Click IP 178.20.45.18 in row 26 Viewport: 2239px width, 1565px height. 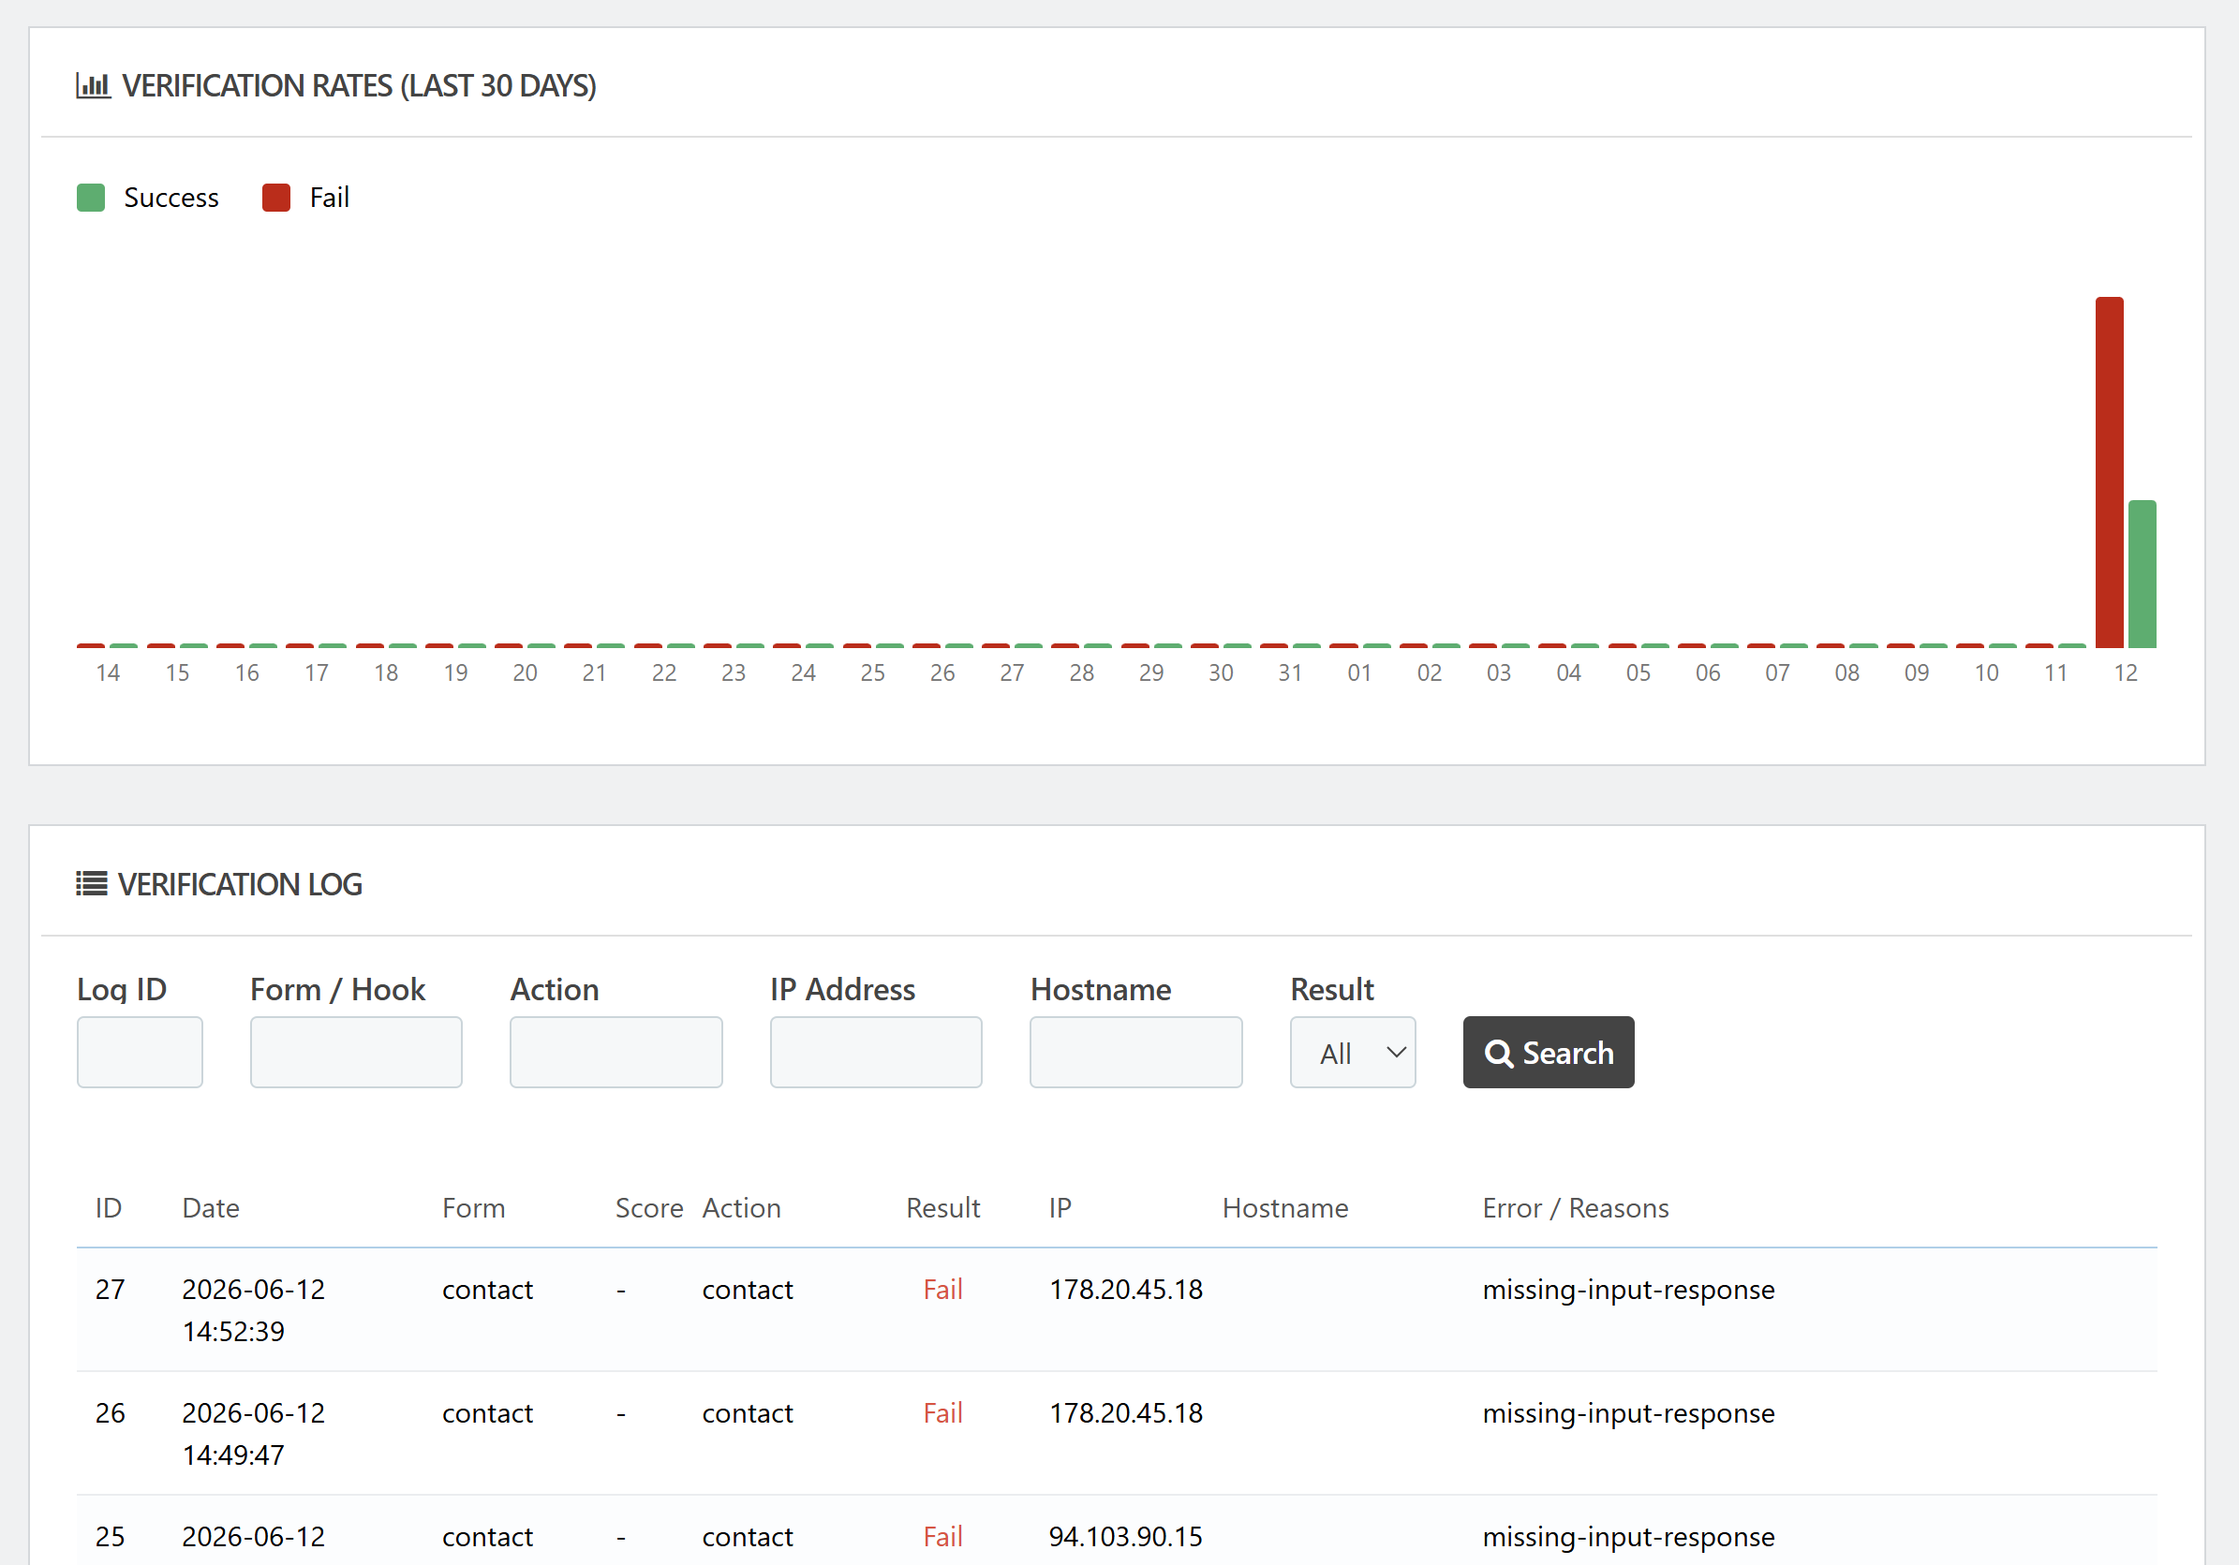[1126, 1413]
